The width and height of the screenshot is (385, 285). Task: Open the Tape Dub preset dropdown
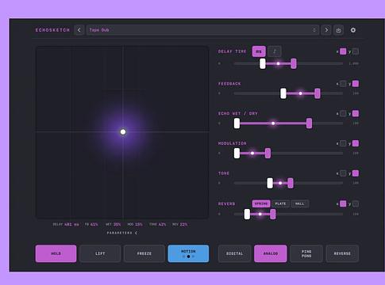click(202, 30)
